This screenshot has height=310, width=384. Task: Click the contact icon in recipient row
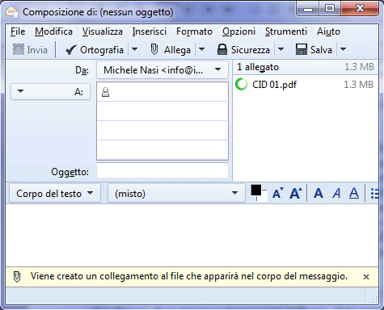pos(105,92)
